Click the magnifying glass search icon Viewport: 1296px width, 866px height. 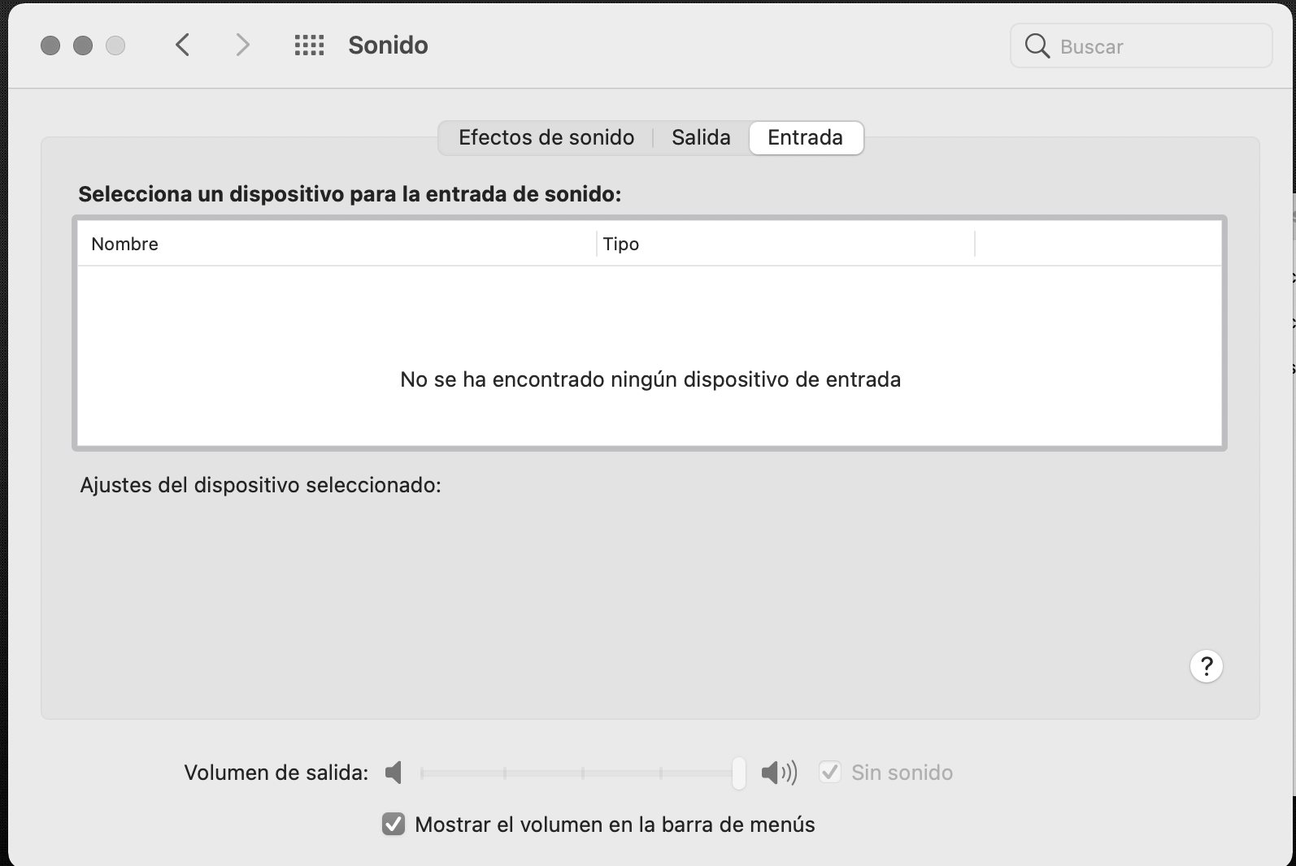point(1037,46)
